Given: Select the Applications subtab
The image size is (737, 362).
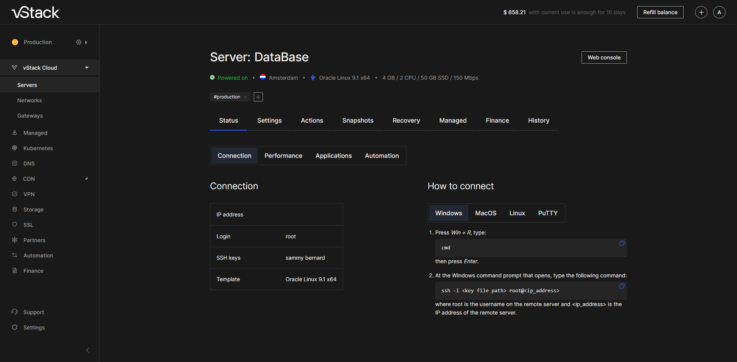Looking at the screenshot, I should point(334,156).
